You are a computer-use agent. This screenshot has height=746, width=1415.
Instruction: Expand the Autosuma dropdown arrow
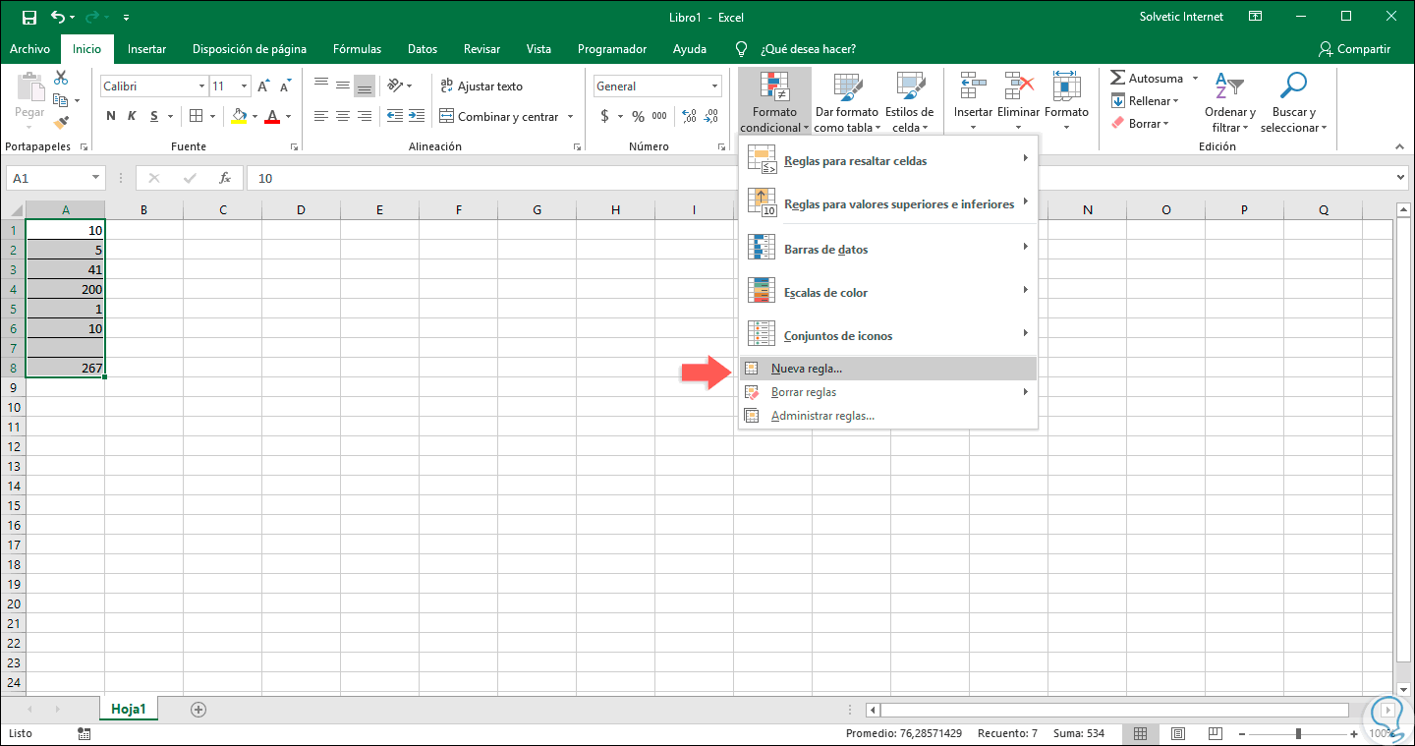(1195, 78)
